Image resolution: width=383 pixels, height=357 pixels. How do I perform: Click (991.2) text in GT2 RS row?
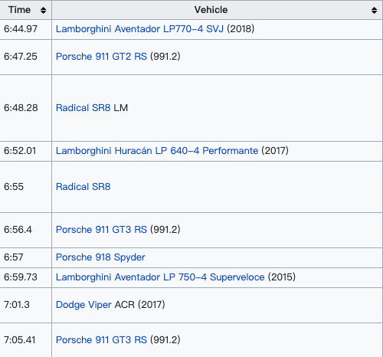[165, 57]
